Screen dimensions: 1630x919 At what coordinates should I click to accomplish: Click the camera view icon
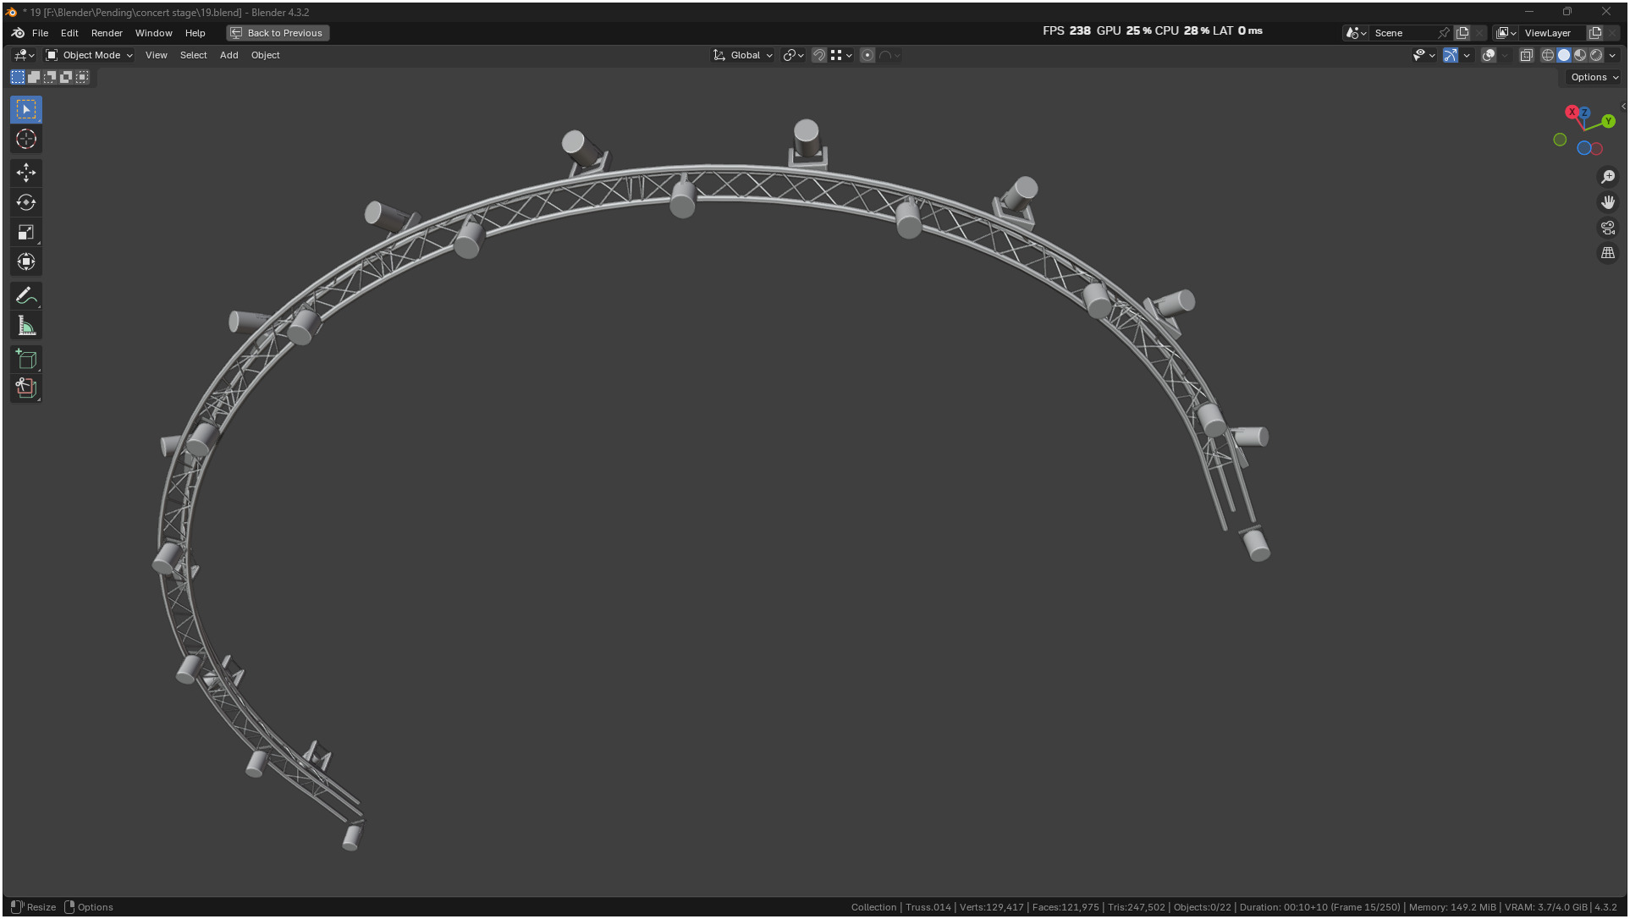tap(1608, 228)
